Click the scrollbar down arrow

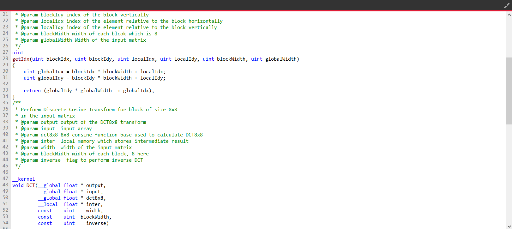coord(509,226)
